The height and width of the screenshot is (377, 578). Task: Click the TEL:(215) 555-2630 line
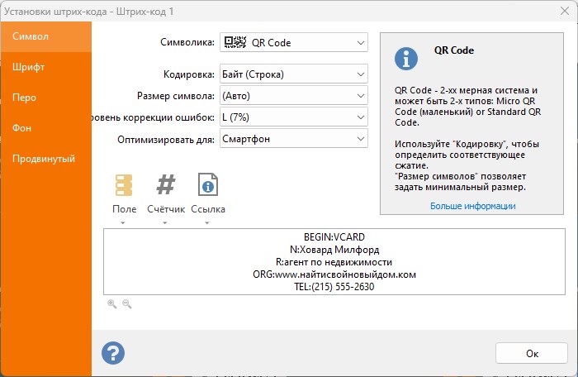[x=334, y=287]
